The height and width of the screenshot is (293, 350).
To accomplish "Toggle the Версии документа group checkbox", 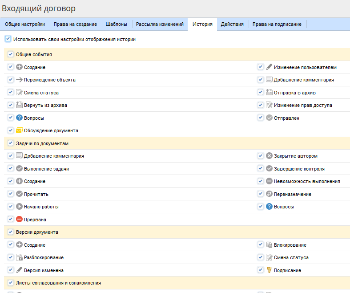I will [x=11, y=232].
